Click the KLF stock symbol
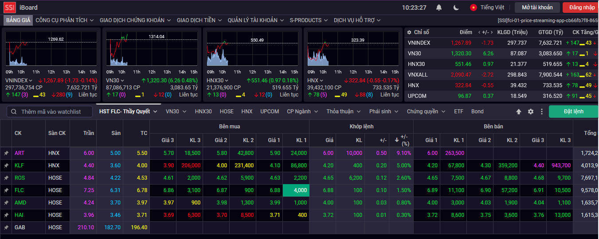The height and width of the screenshot is (239, 599). 19,166
